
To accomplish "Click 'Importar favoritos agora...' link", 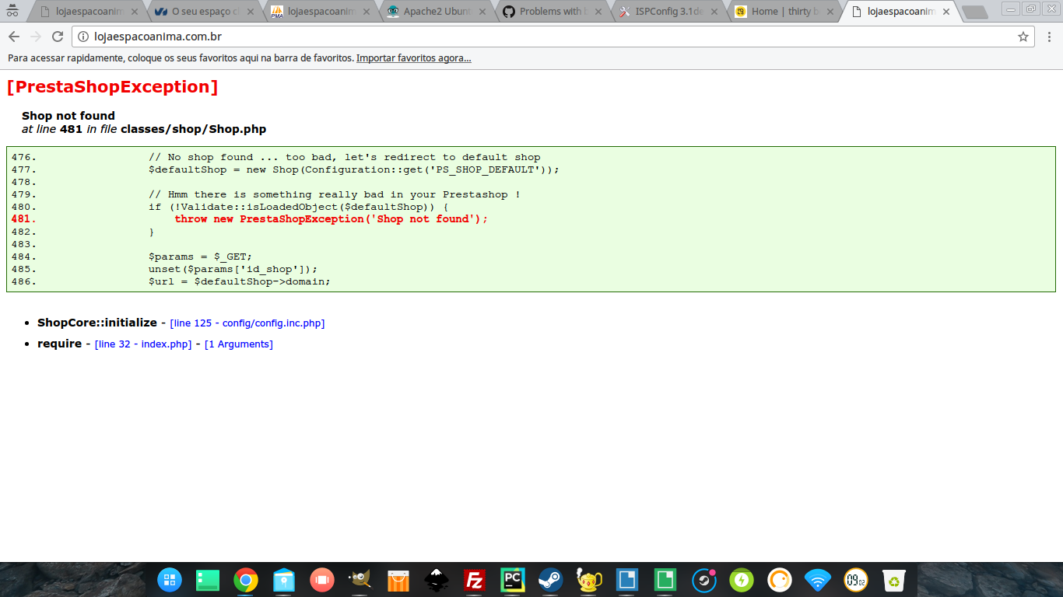I will tap(413, 58).
